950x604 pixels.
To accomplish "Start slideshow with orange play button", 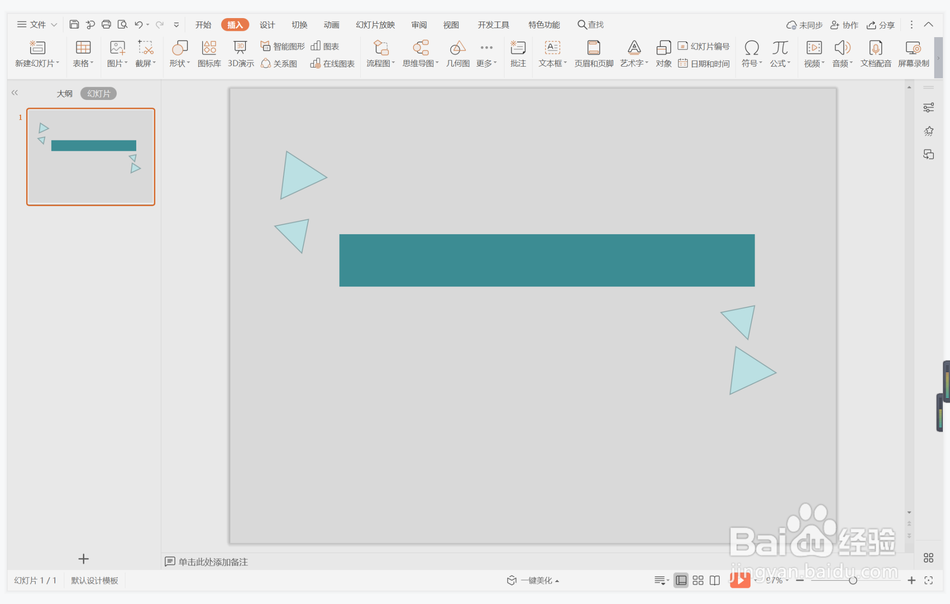I will [x=739, y=580].
